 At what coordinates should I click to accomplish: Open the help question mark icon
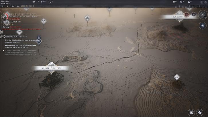[x=201, y=2]
